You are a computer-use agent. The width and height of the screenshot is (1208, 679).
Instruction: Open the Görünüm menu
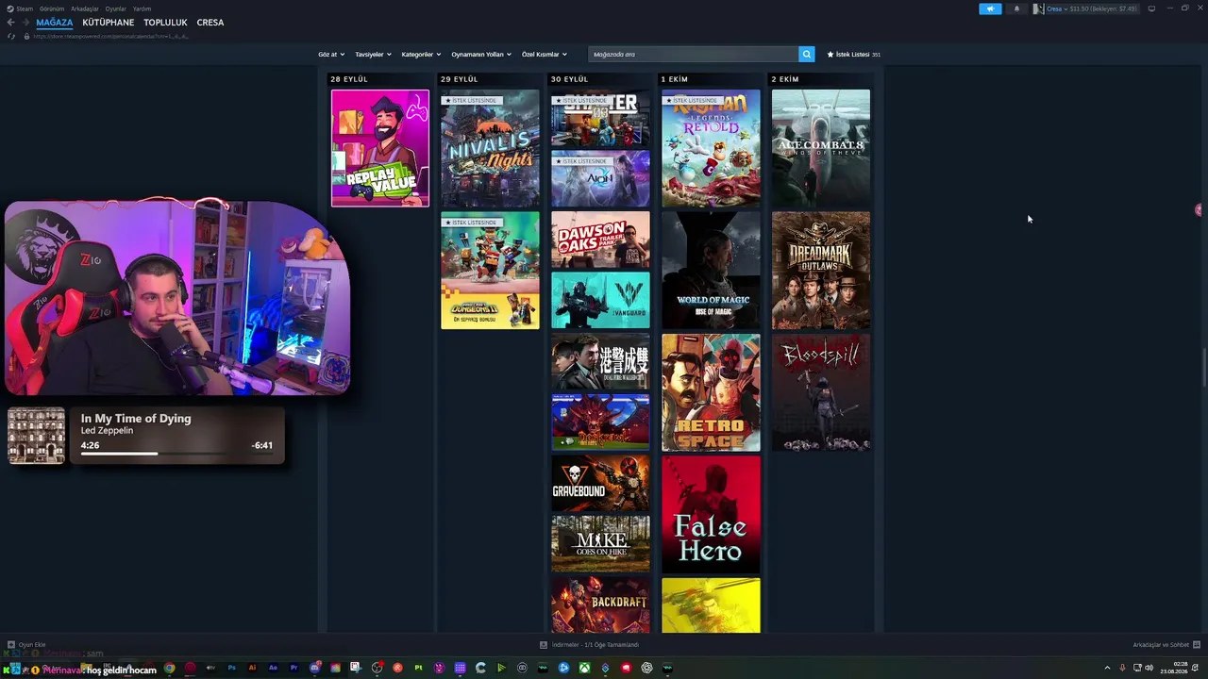click(x=52, y=8)
